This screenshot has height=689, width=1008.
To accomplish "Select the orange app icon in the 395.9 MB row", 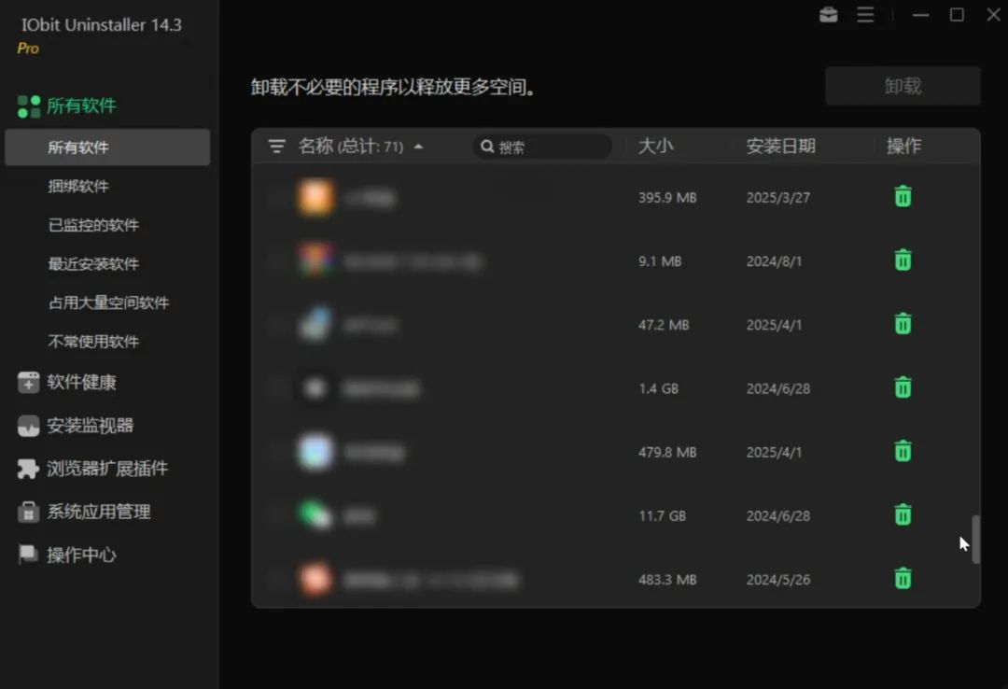I will coord(315,198).
